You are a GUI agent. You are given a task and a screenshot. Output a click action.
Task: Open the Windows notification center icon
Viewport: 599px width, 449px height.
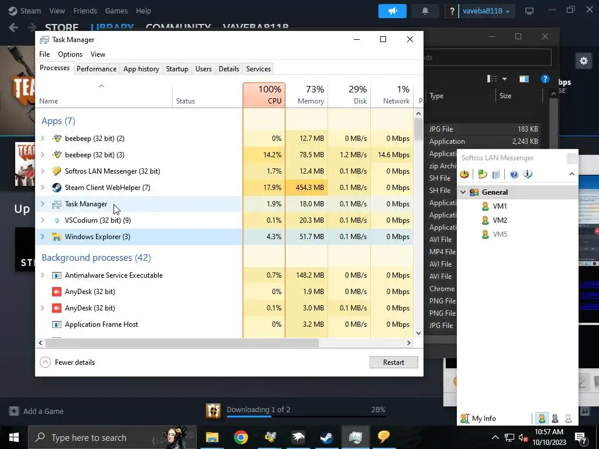[x=581, y=437]
